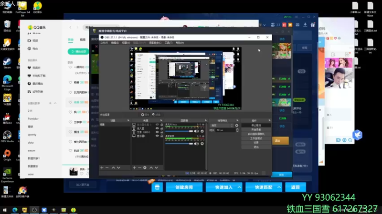Remove selected source in OBS sources panel

139,168
